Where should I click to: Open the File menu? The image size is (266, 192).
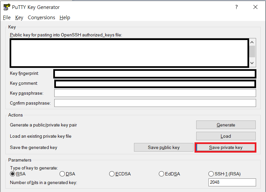[x=7, y=18]
